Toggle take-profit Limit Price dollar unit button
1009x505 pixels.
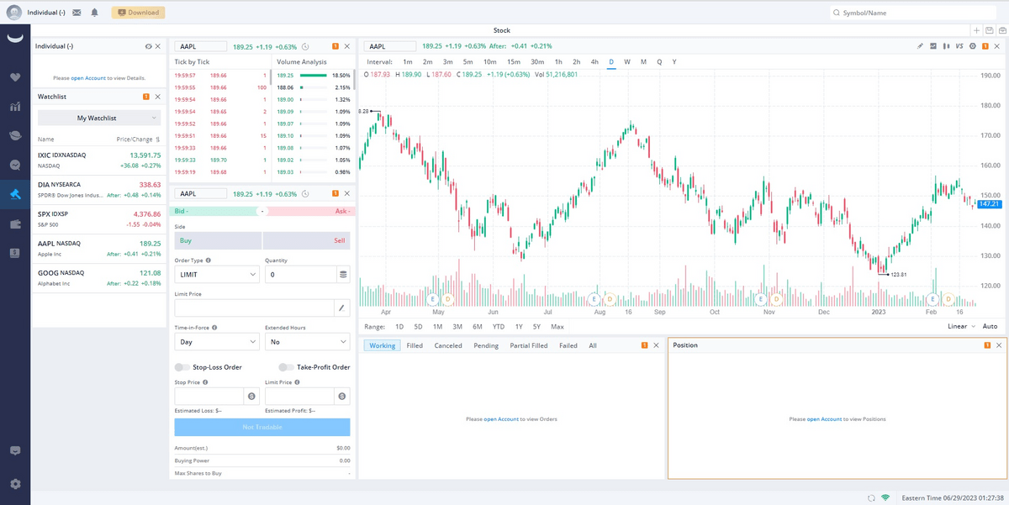[342, 396]
